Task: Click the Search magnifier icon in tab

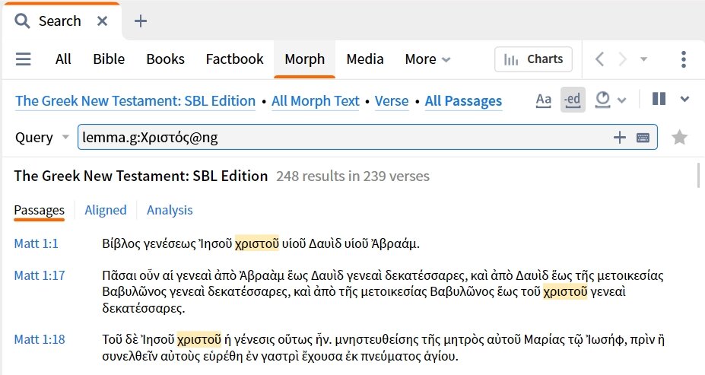Action: point(22,21)
